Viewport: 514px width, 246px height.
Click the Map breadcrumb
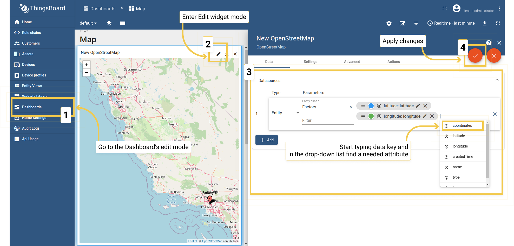click(137, 9)
